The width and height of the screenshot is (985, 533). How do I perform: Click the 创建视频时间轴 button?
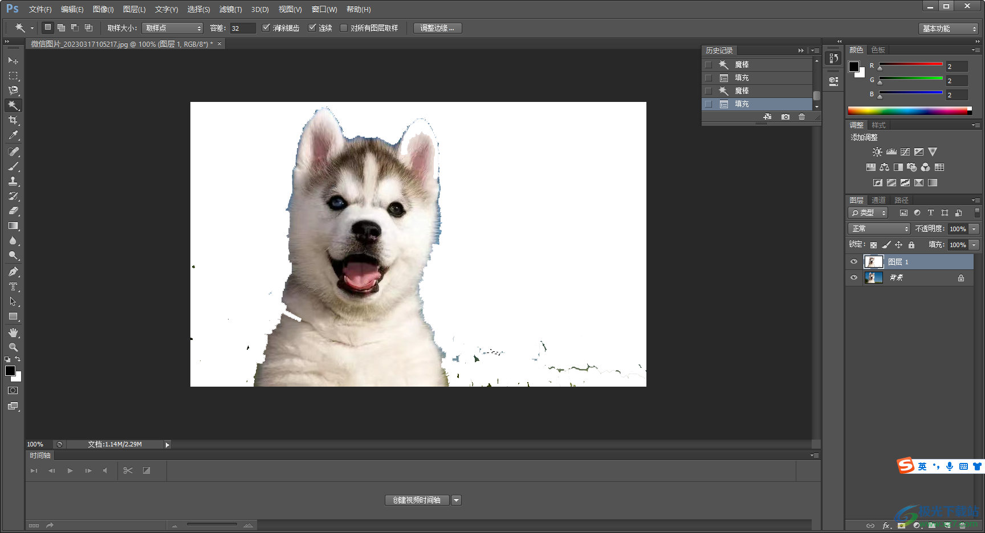(x=417, y=500)
